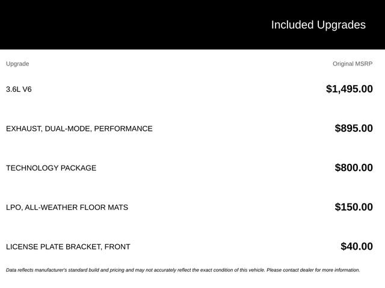The height and width of the screenshot is (288, 385).
Task: Select the Upgrade column header
Action: [x=17, y=64]
